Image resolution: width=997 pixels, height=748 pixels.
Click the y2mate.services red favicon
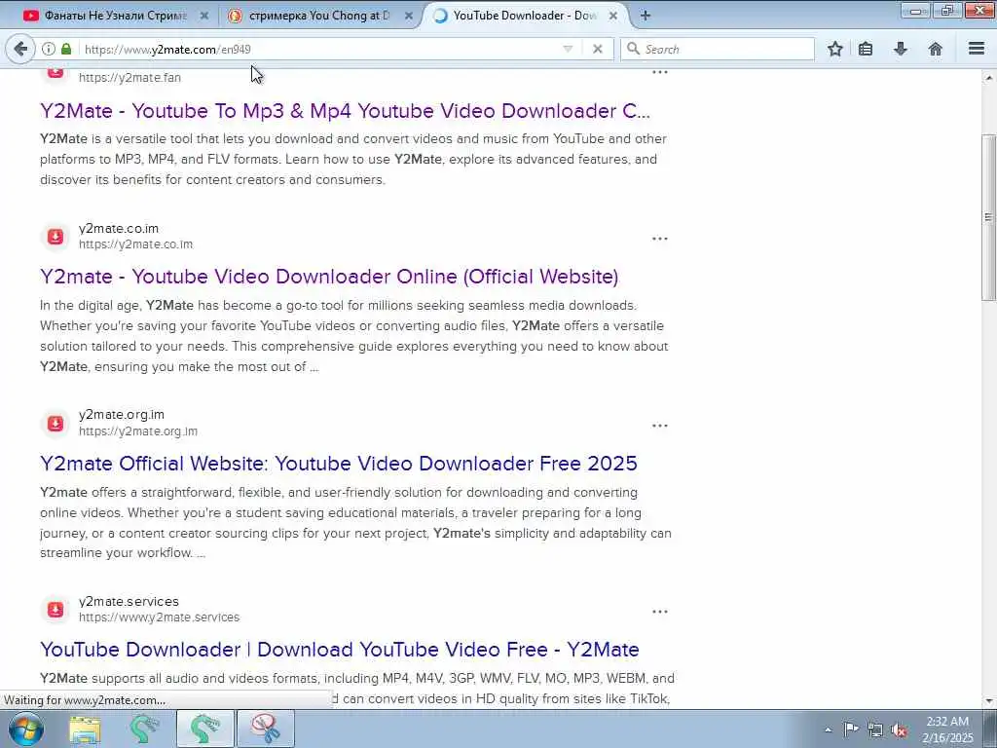55,610
